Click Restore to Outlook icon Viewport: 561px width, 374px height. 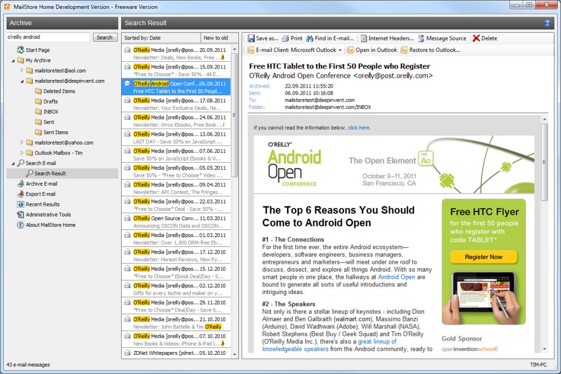click(x=404, y=50)
